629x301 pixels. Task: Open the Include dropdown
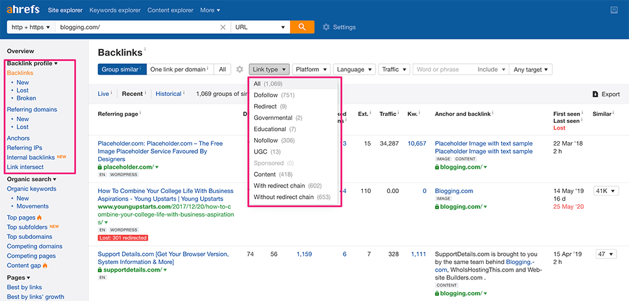click(x=491, y=70)
